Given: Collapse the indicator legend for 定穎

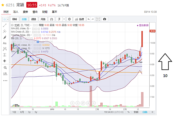Looking at the screenshot, I should click(12, 25).
